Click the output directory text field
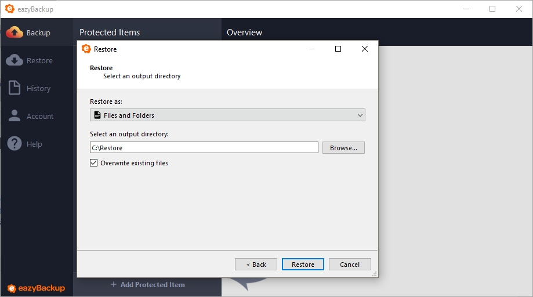Screen dimensions: 533x297 [204, 148]
